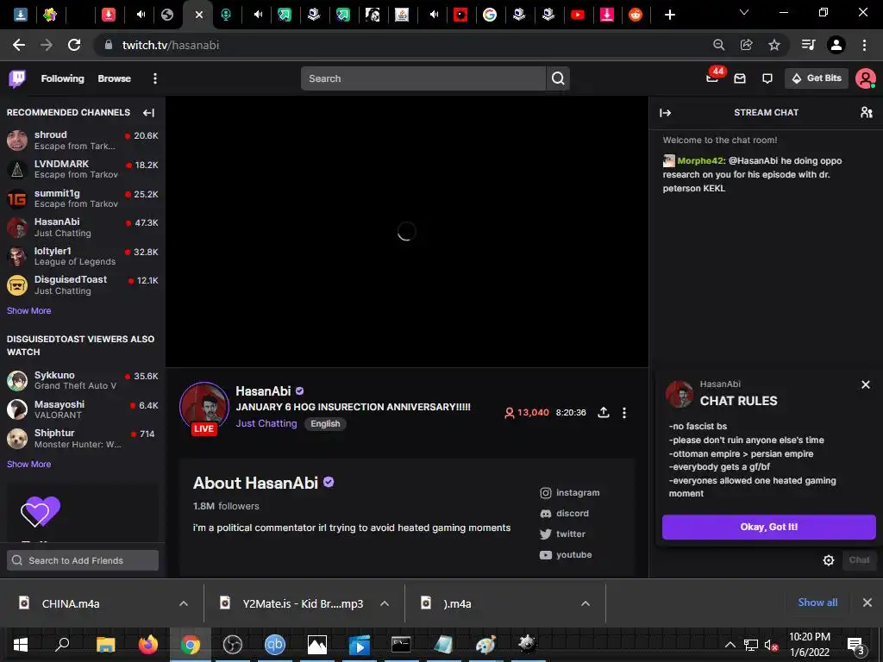Show more DisguisedToast viewer channels

pos(28,465)
